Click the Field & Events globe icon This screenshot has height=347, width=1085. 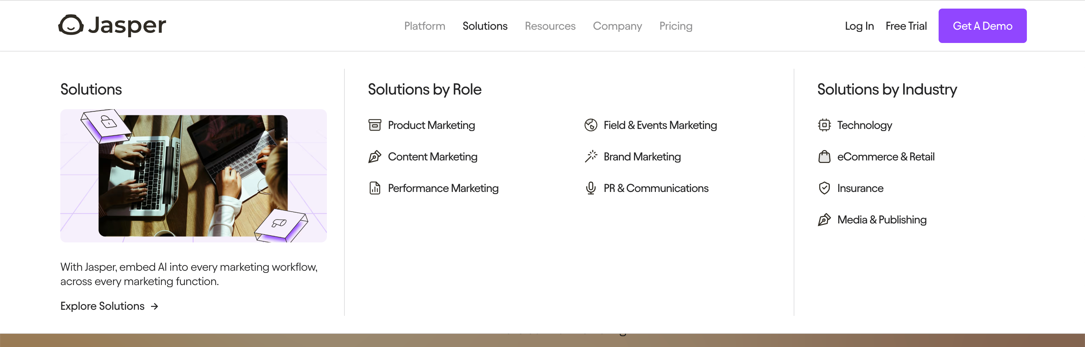coord(591,125)
